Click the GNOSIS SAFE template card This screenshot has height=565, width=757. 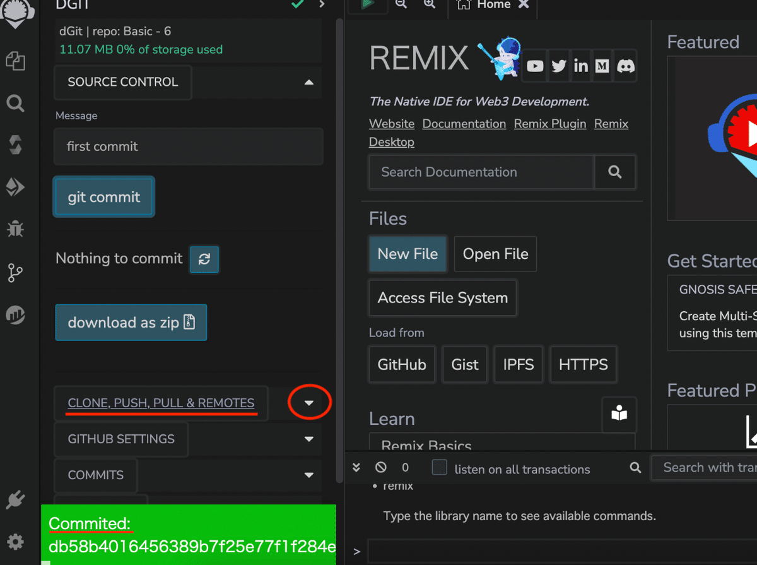coord(712,312)
